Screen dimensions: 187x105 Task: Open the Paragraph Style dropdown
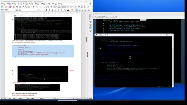coord(15,10)
